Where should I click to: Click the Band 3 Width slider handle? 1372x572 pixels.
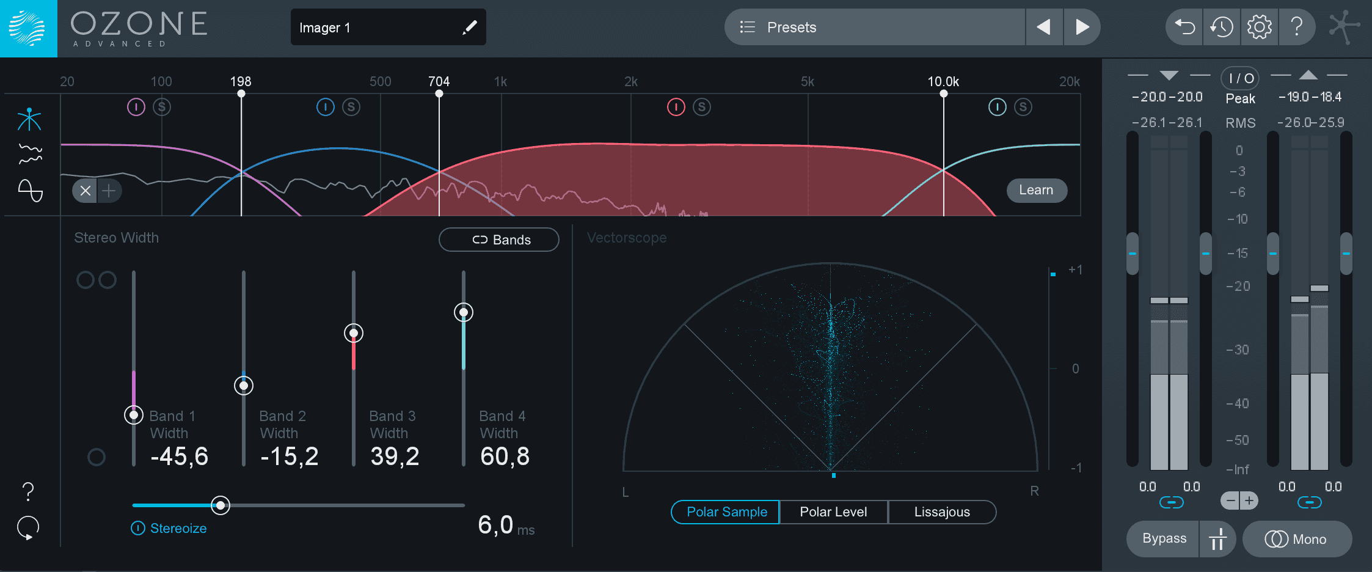[354, 333]
